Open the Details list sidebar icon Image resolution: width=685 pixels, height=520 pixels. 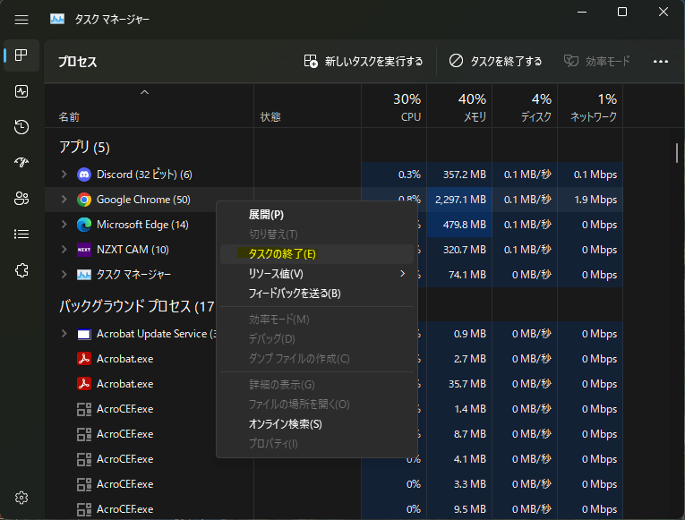click(x=21, y=234)
